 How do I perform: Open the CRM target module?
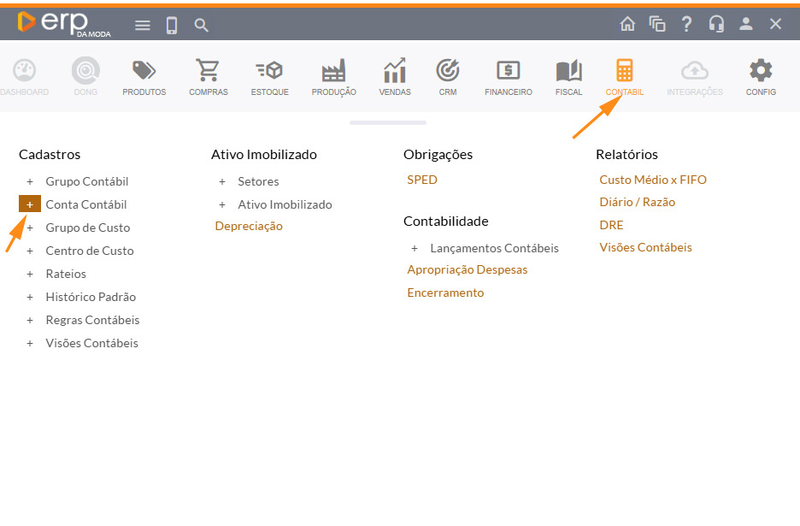click(x=447, y=77)
